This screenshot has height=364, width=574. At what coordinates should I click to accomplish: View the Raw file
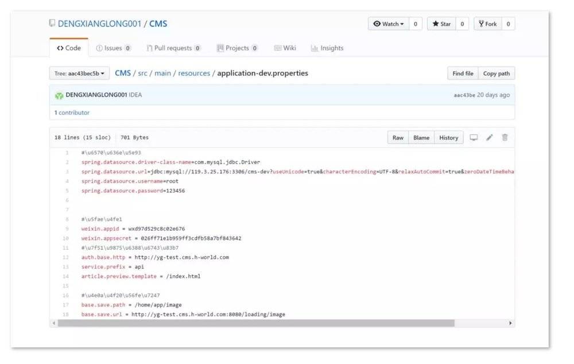(398, 138)
